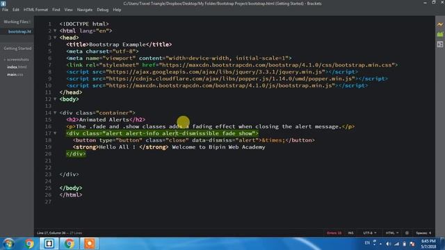Click the EN language indicator
The image size is (445, 250).
367,243
